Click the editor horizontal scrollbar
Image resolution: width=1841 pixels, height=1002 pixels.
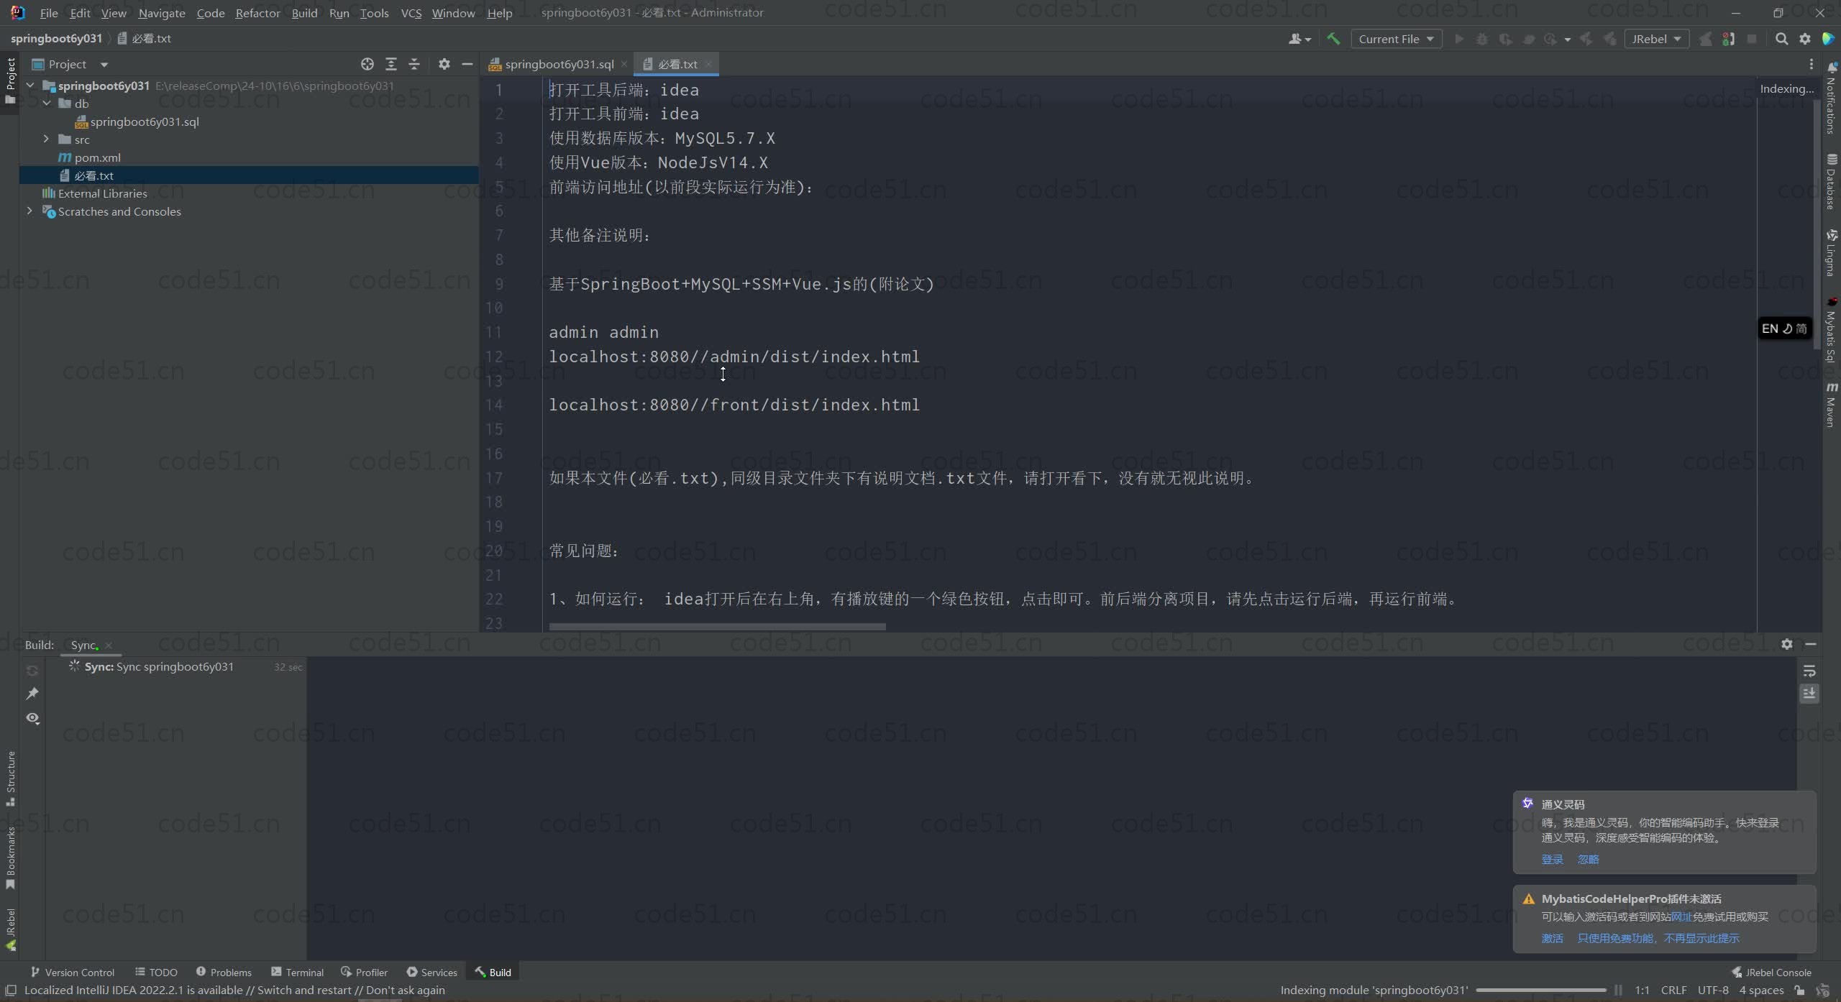(x=717, y=626)
